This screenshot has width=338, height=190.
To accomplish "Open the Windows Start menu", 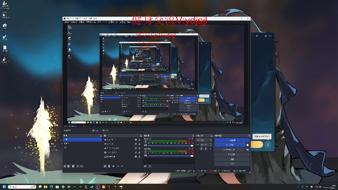I will coord(4,187).
